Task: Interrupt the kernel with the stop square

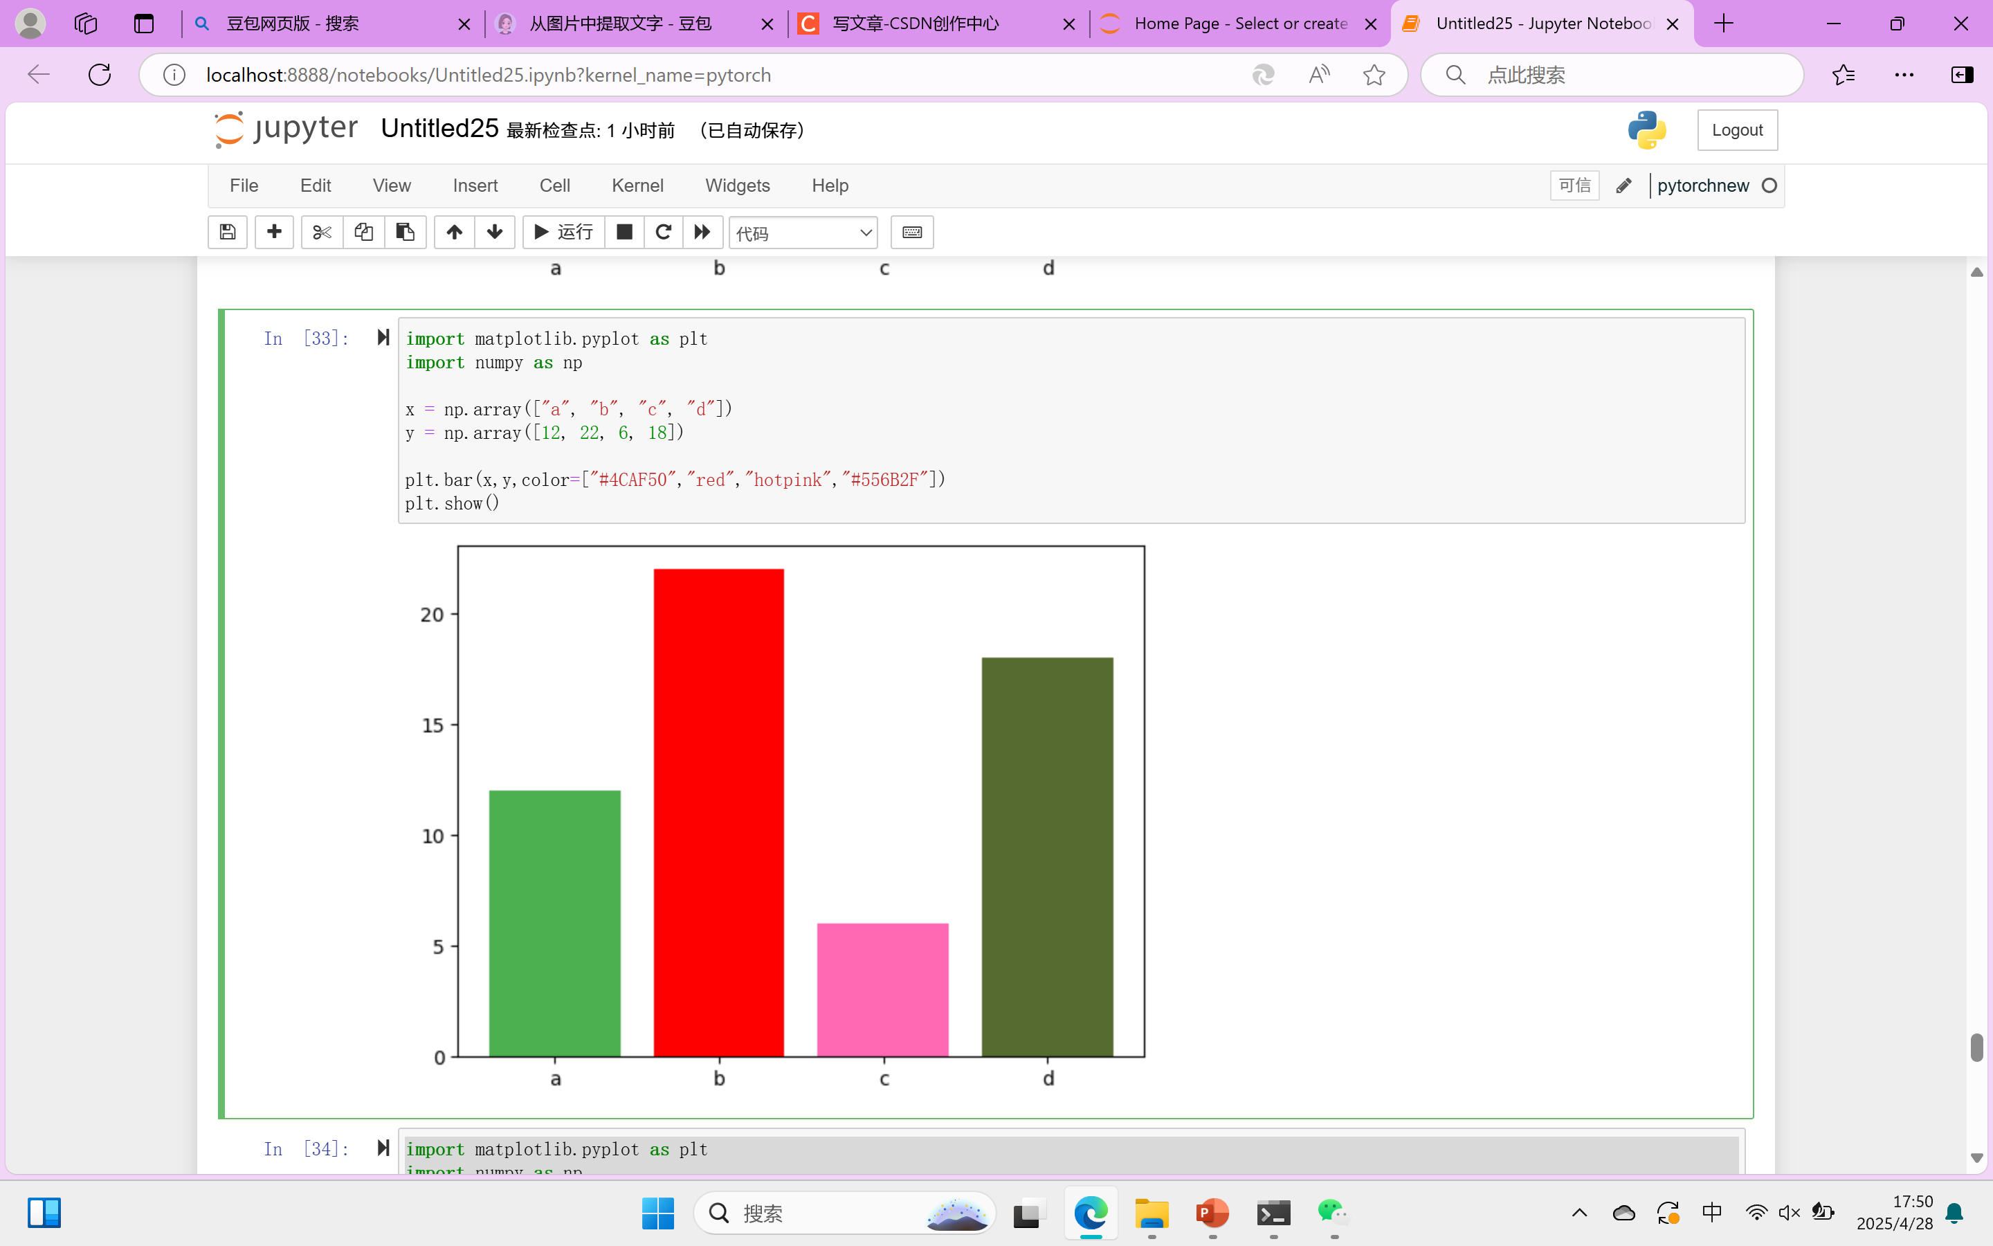Action: tap(624, 233)
